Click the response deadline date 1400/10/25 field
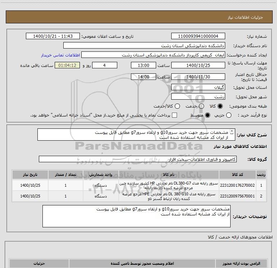This screenshot has height=268, width=277. point(198,65)
